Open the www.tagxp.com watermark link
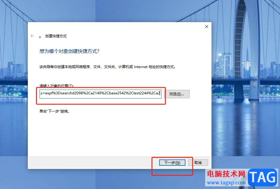 [226, 183]
